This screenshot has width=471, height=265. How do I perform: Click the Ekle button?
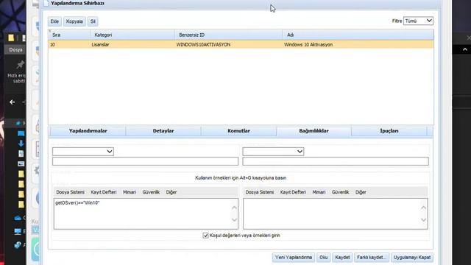click(54, 21)
